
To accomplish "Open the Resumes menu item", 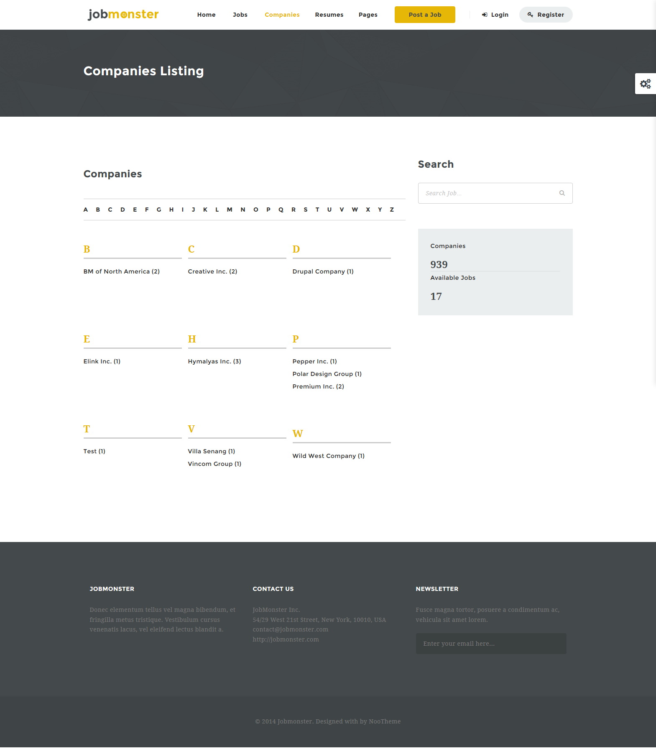I will point(329,15).
